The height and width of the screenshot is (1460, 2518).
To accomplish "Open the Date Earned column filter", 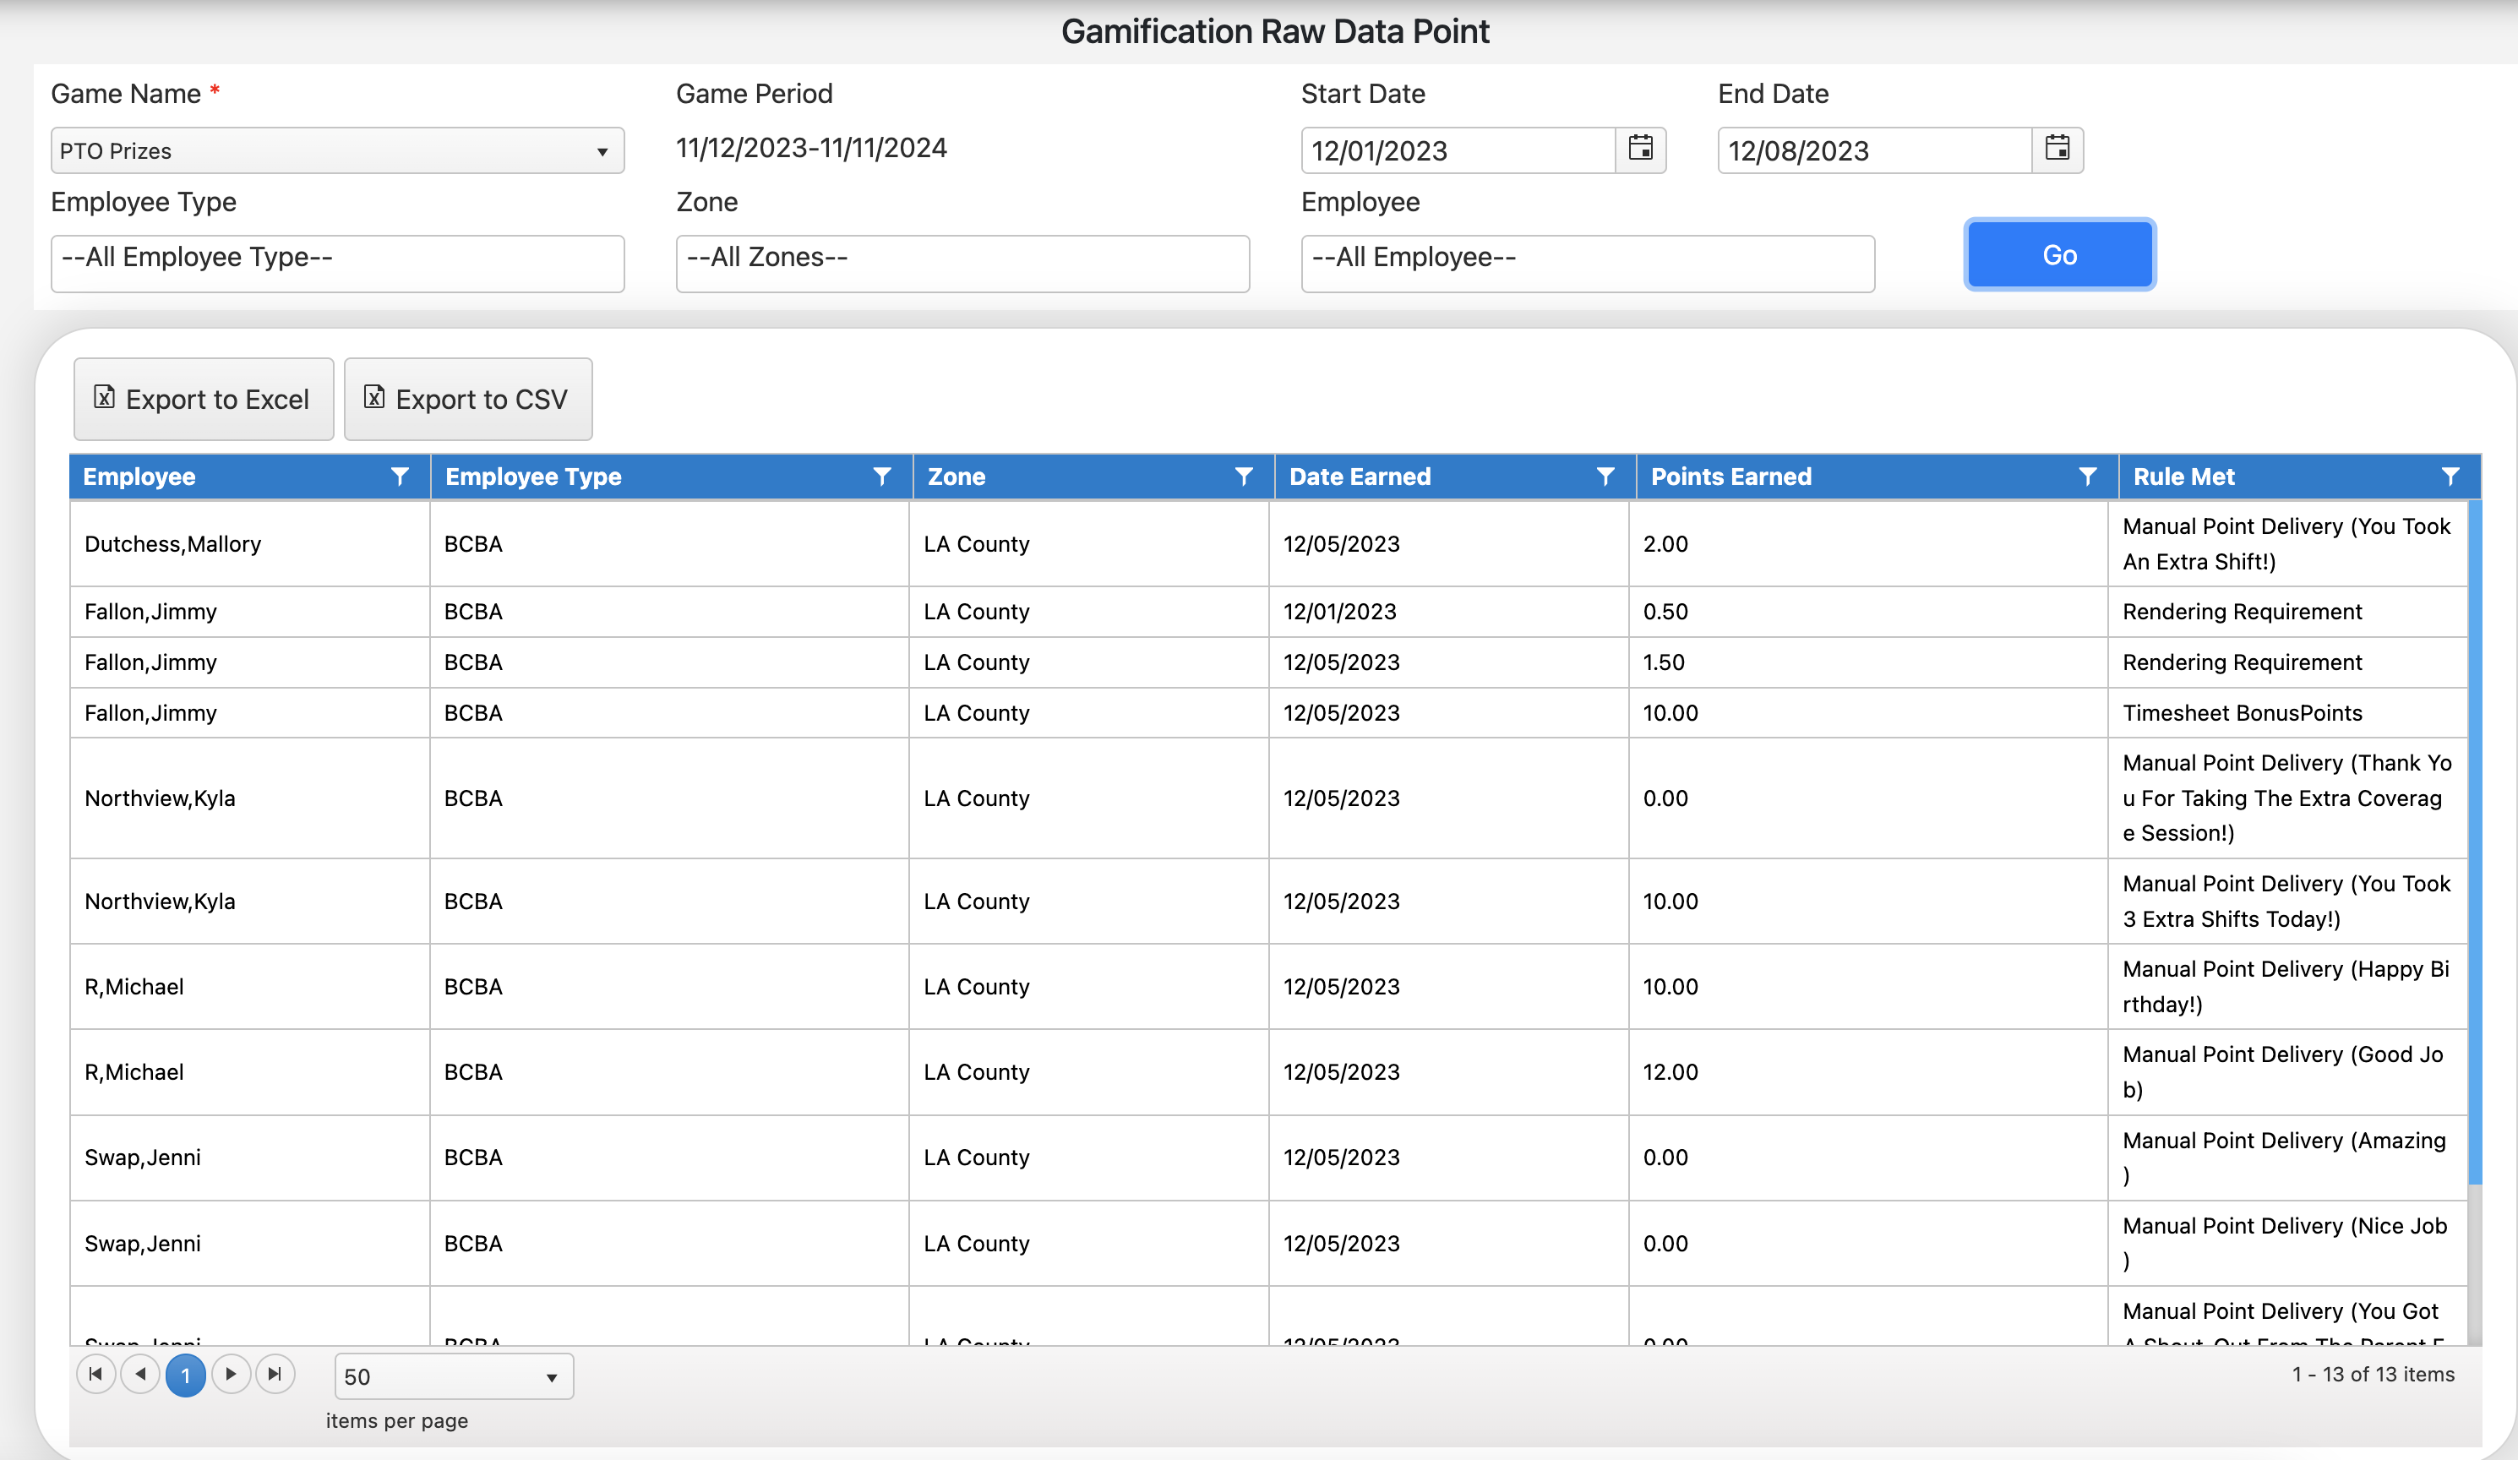I will [1605, 477].
